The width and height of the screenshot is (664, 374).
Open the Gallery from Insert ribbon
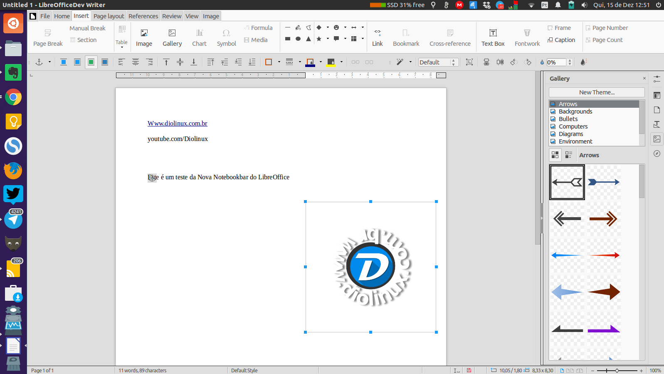pos(172,37)
